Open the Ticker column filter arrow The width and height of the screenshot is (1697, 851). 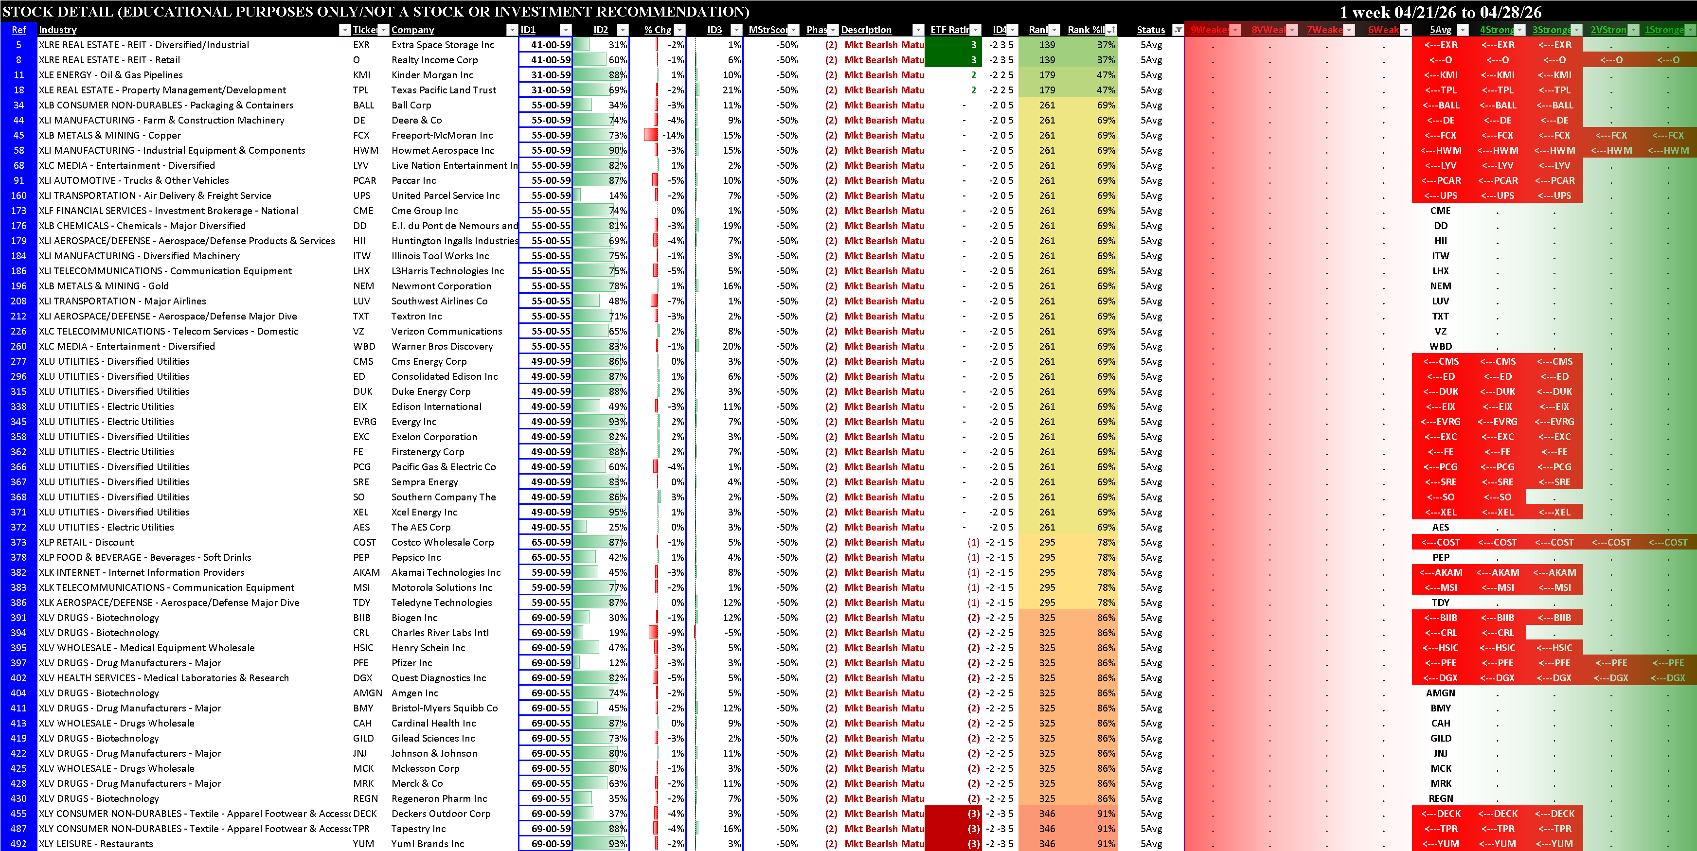click(383, 30)
